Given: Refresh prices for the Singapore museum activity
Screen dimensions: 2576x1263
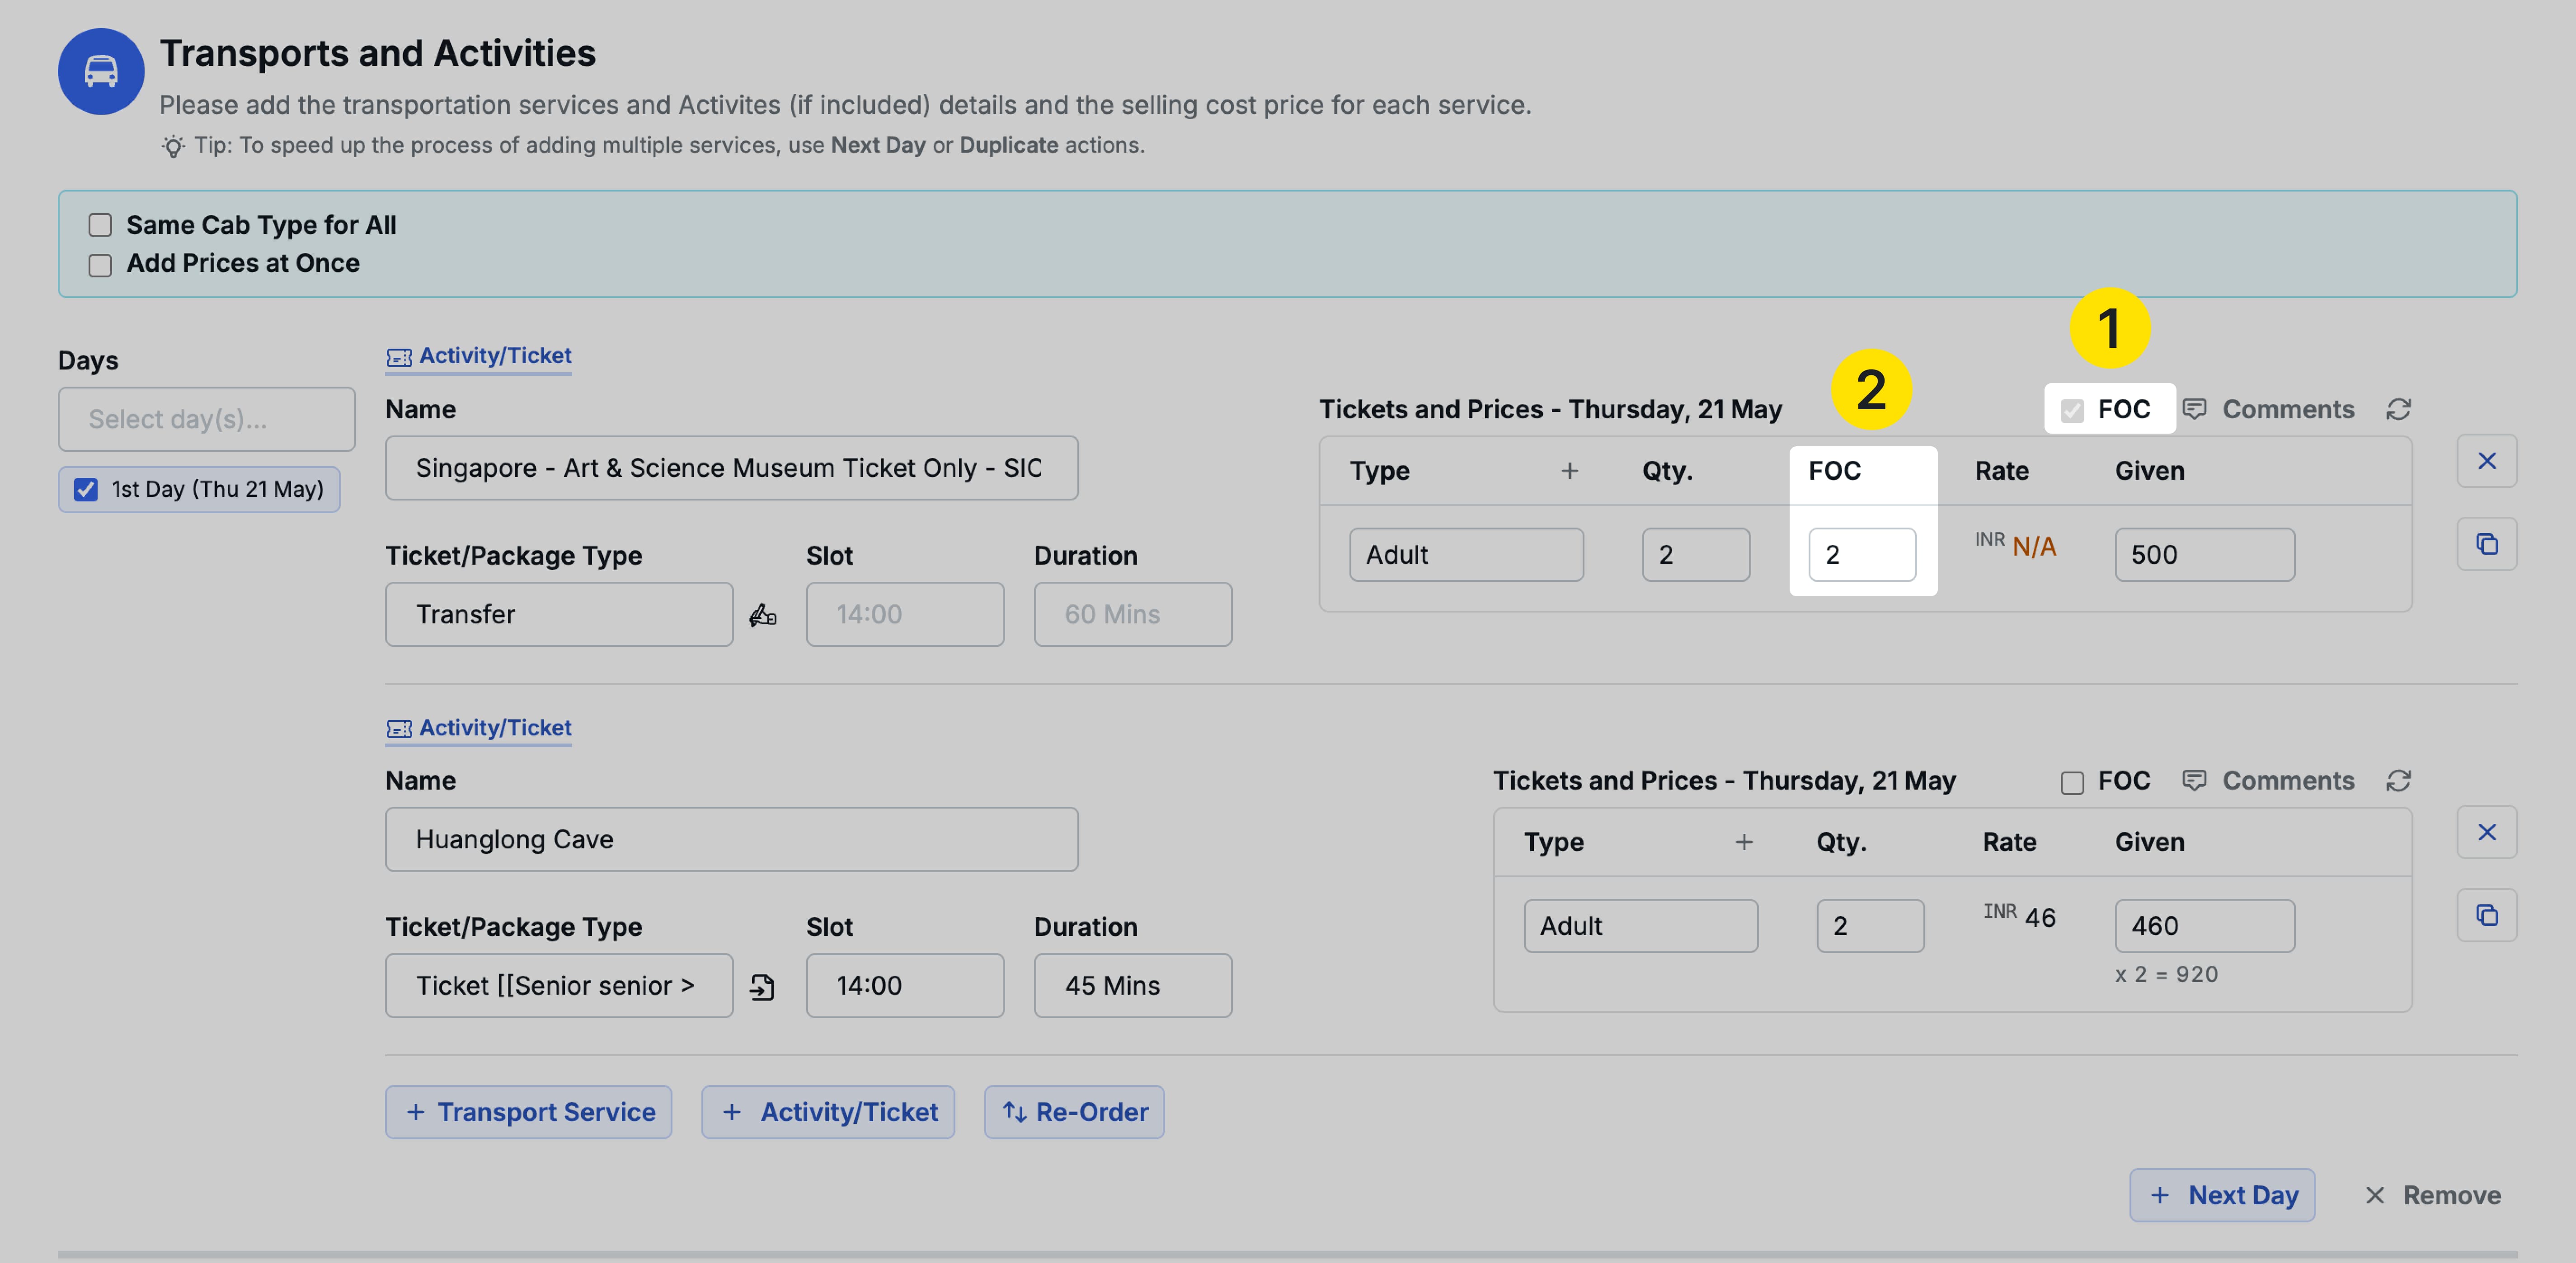Looking at the screenshot, I should pos(2399,410).
